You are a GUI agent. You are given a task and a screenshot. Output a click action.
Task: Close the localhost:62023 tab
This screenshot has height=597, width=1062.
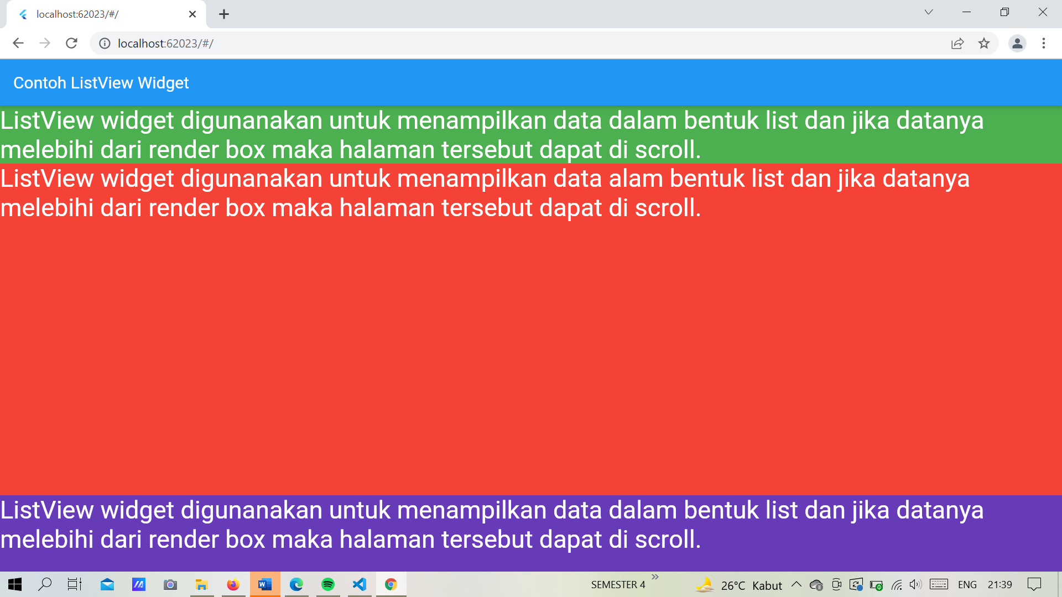[x=192, y=14]
